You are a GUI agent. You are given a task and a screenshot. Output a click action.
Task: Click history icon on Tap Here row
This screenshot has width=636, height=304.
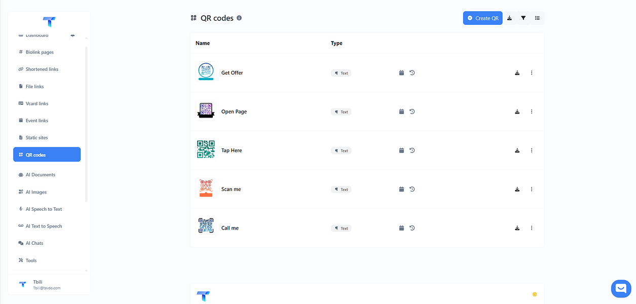[x=412, y=150]
